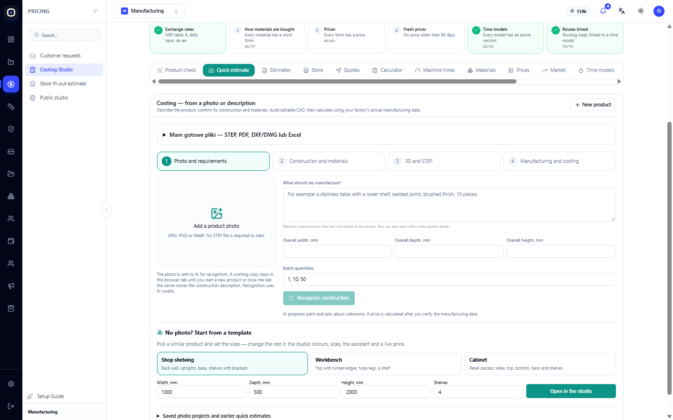Collapse the sidebar with the edge handle
Viewport: 673px width, 420px height.
pyautogui.click(x=107, y=210)
